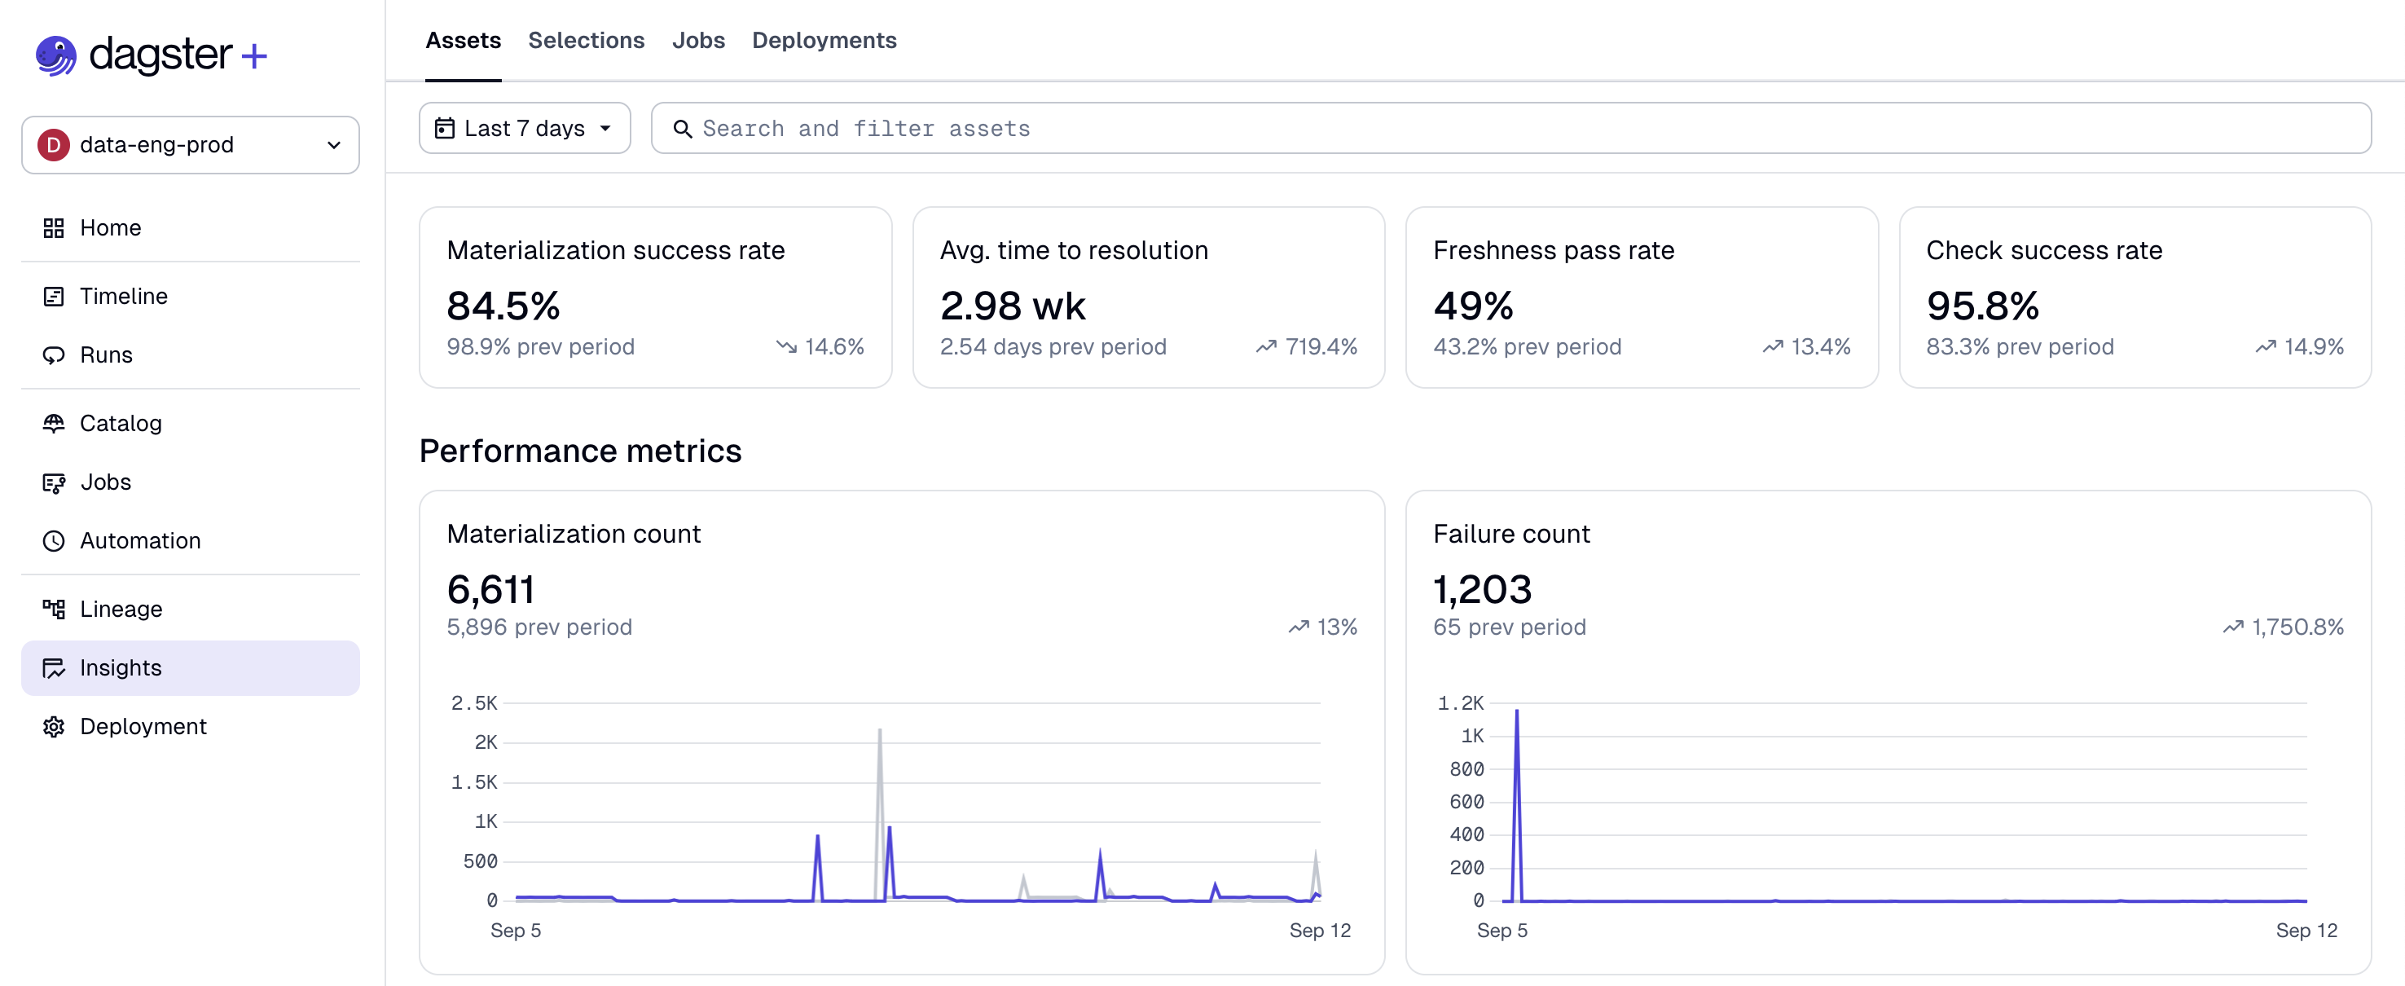Open the Last 7 days date range picker
The height and width of the screenshot is (986, 2405).
pyautogui.click(x=525, y=128)
